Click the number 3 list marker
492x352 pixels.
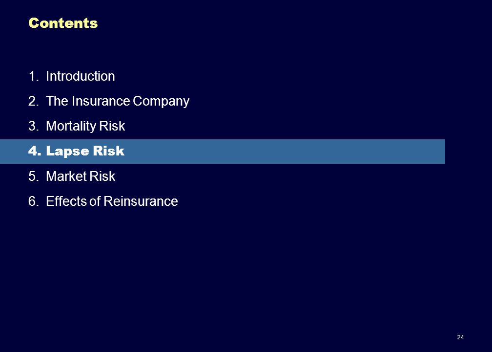tap(33, 126)
